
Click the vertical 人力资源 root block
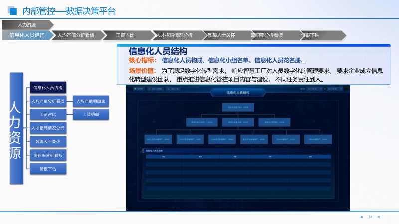tap(15, 128)
